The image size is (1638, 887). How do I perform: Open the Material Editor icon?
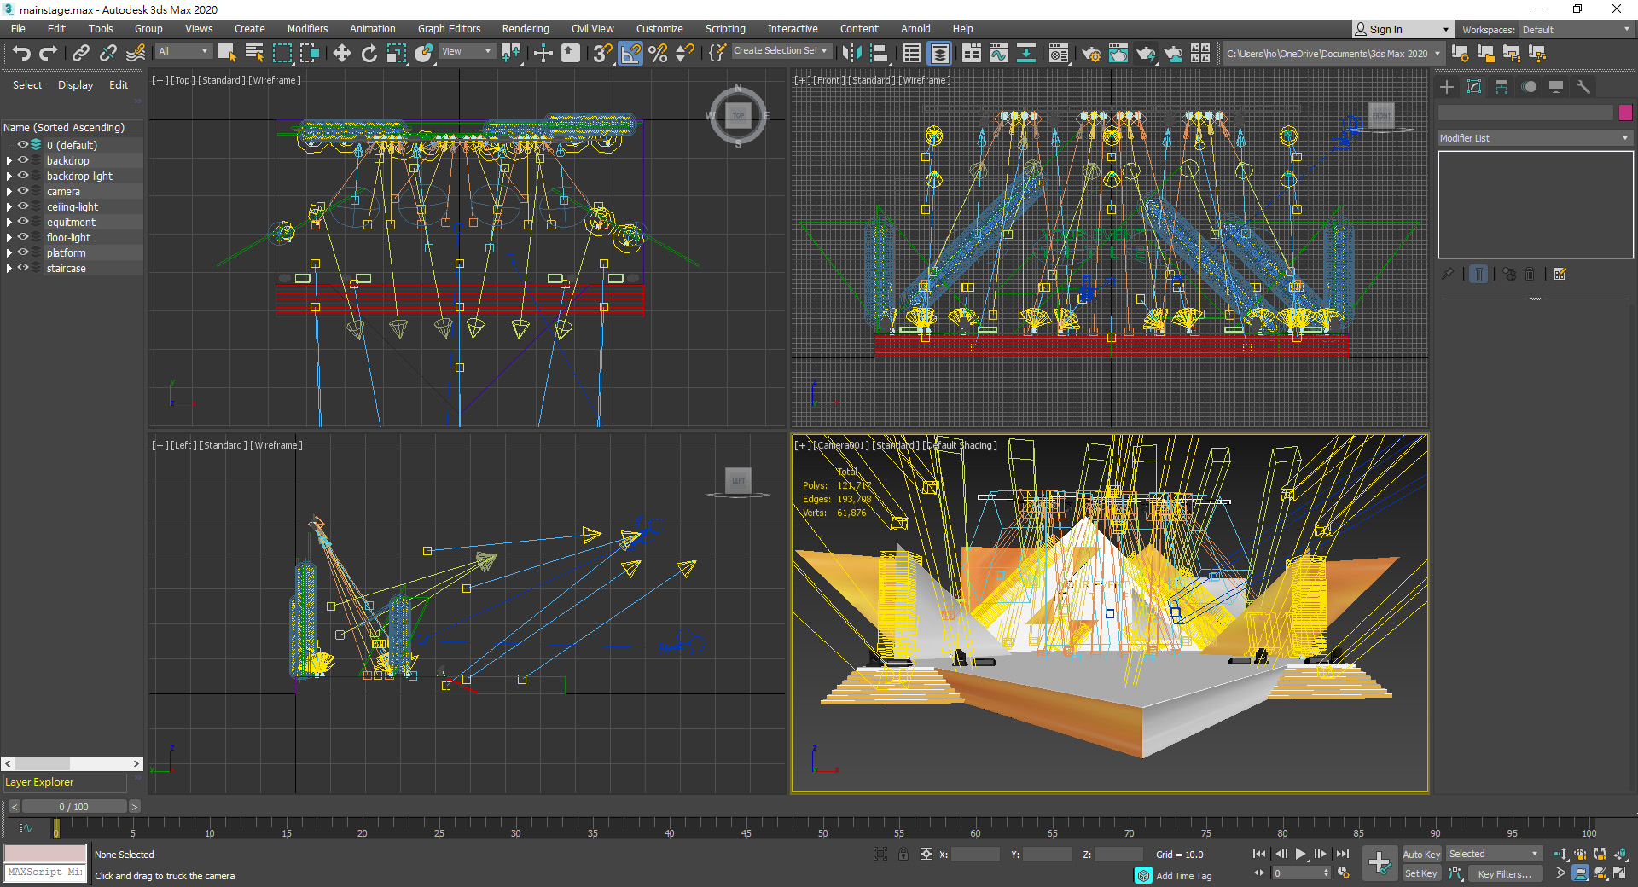(1058, 54)
